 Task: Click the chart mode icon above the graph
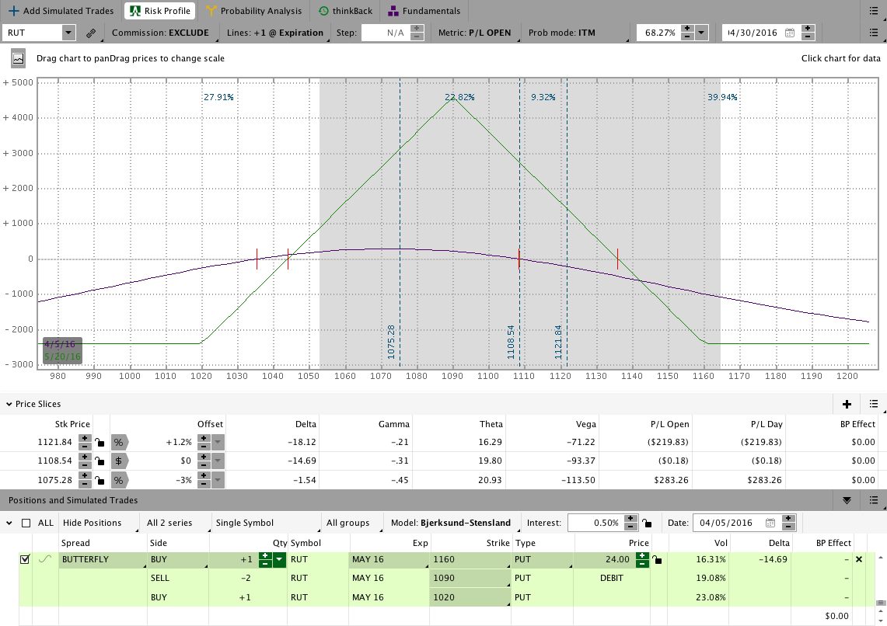18,58
